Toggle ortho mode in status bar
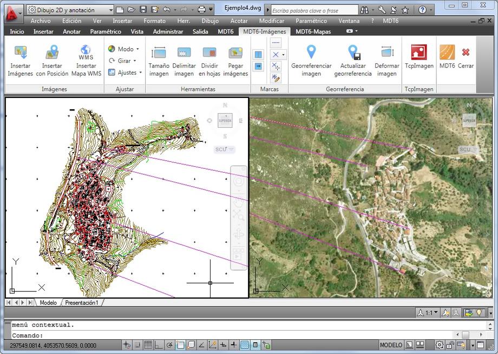This screenshot has height=354, width=498. click(x=158, y=345)
